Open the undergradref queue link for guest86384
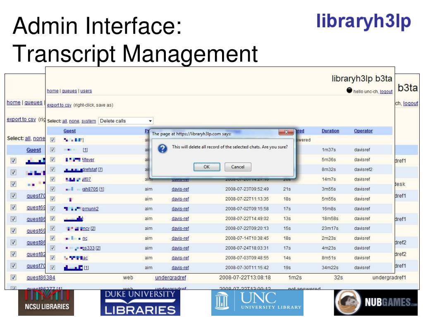This screenshot has width=423, height=317. tap(170, 277)
